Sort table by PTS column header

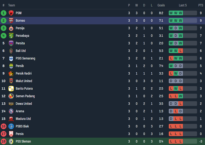click(201, 5)
